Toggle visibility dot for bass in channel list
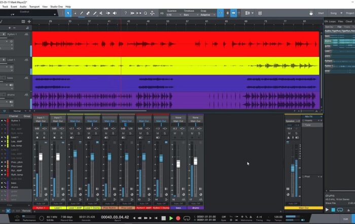This screenshot has height=224, width=355. click(2, 183)
